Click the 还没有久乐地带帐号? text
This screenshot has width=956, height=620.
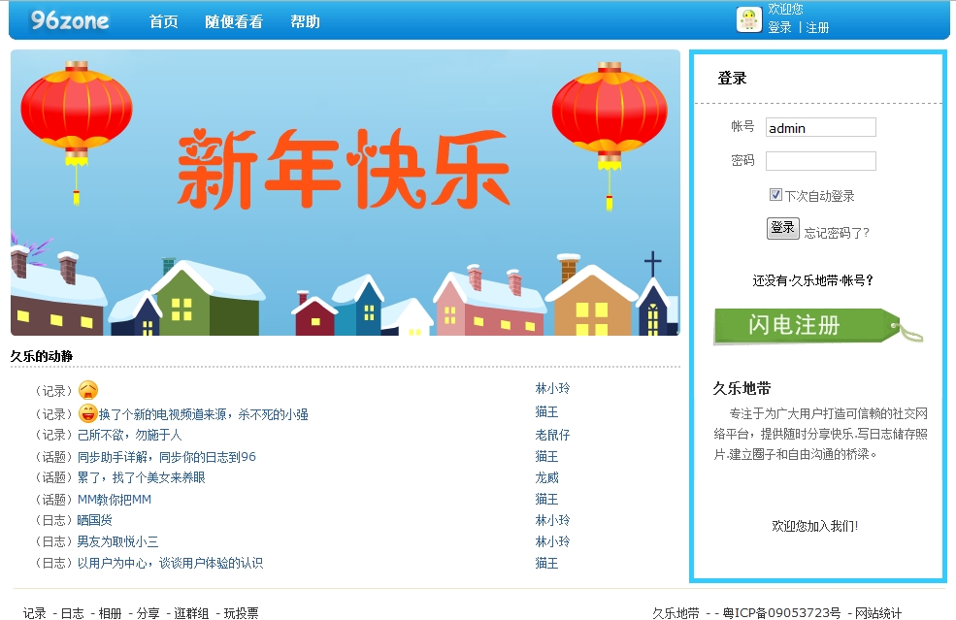point(813,280)
